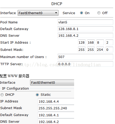Choose DHCP under IP Configuration
This screenshot has height=124, width=115.
point(2,95)
